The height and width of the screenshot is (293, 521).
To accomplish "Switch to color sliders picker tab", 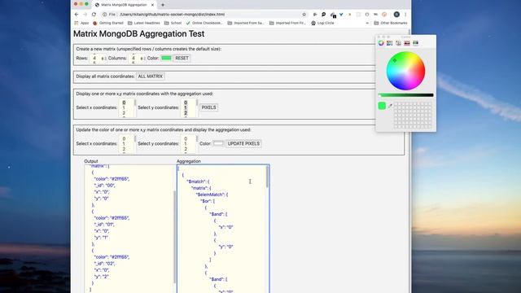I will click(389, 43).
